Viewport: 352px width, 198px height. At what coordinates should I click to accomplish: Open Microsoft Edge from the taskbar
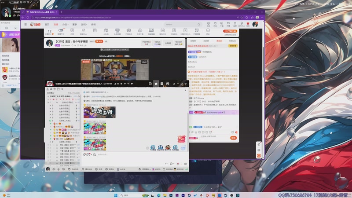159,195
